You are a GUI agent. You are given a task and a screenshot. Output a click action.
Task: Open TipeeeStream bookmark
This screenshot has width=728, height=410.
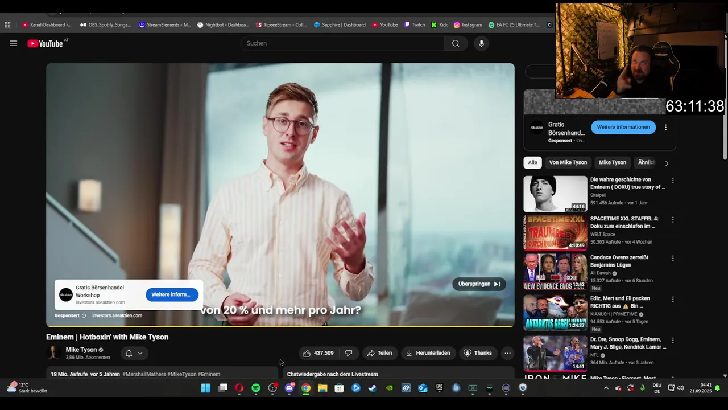(x=281, y=25)
